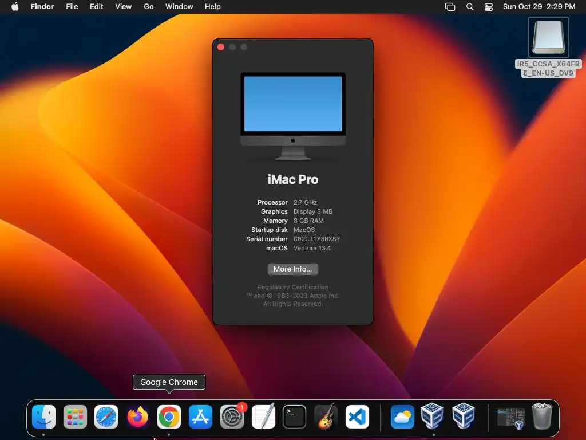
Task: Click the Ventura 13.4 macOS version text
Action: click(x=312, y=248)
